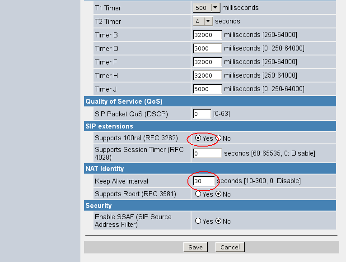Enable Supports Rport by selecting Yes
This screenshot has height=262, width=346.
198,194
